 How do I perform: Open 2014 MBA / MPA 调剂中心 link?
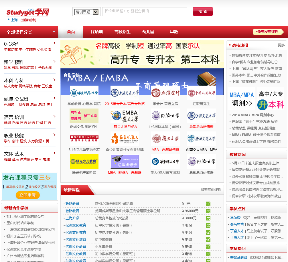tap(253, 115)
